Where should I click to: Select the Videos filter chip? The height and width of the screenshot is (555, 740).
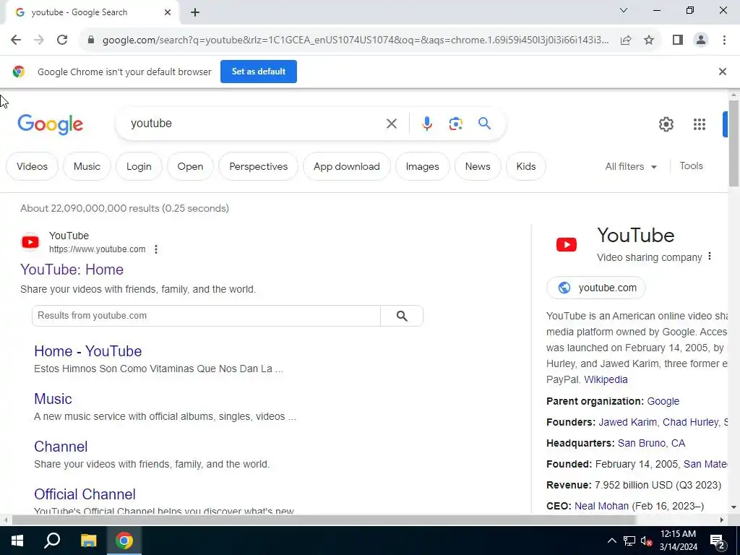(32, 167)
